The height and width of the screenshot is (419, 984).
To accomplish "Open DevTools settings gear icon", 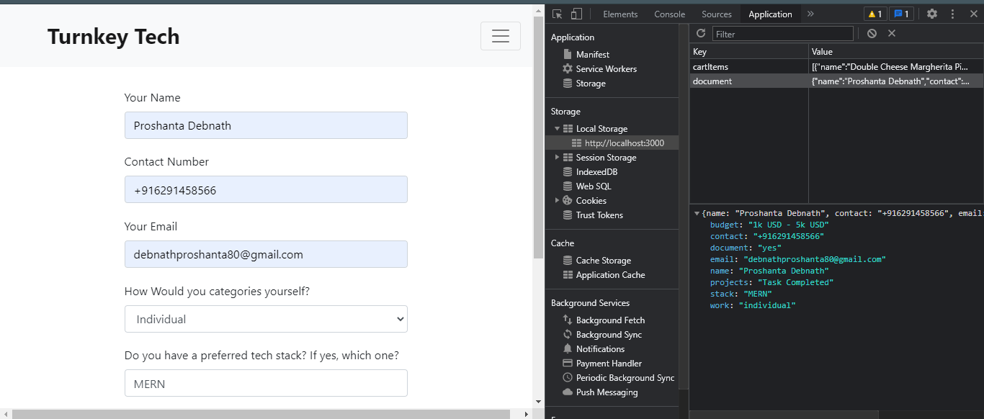I will pyautogui.click(x=932, y=13).
